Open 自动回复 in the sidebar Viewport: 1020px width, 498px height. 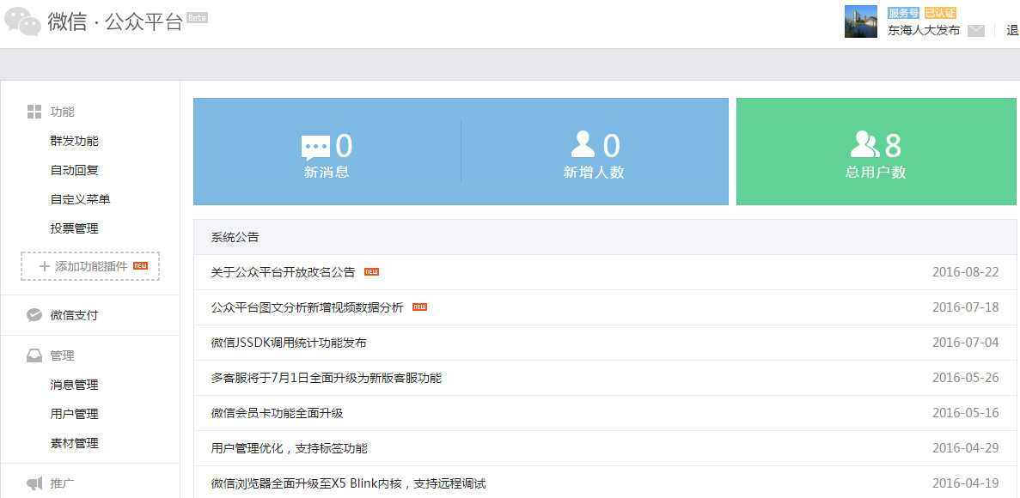74,170
